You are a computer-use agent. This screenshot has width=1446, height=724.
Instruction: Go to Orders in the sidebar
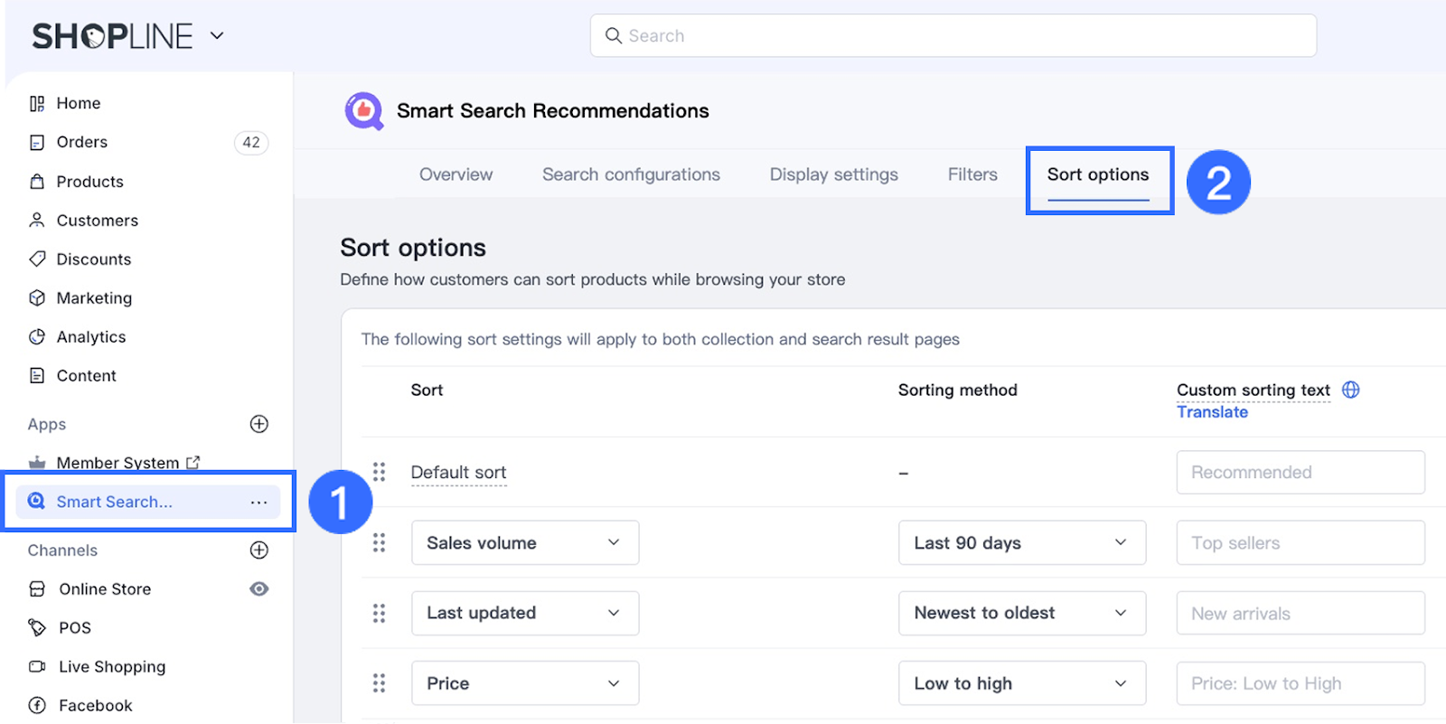coord(82,142)
